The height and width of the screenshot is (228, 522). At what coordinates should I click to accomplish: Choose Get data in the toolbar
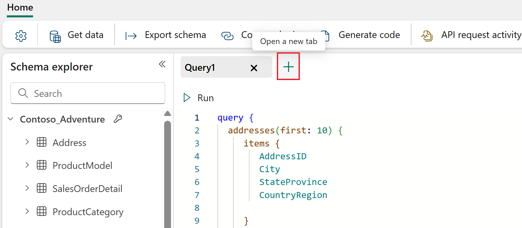point(85,35)
